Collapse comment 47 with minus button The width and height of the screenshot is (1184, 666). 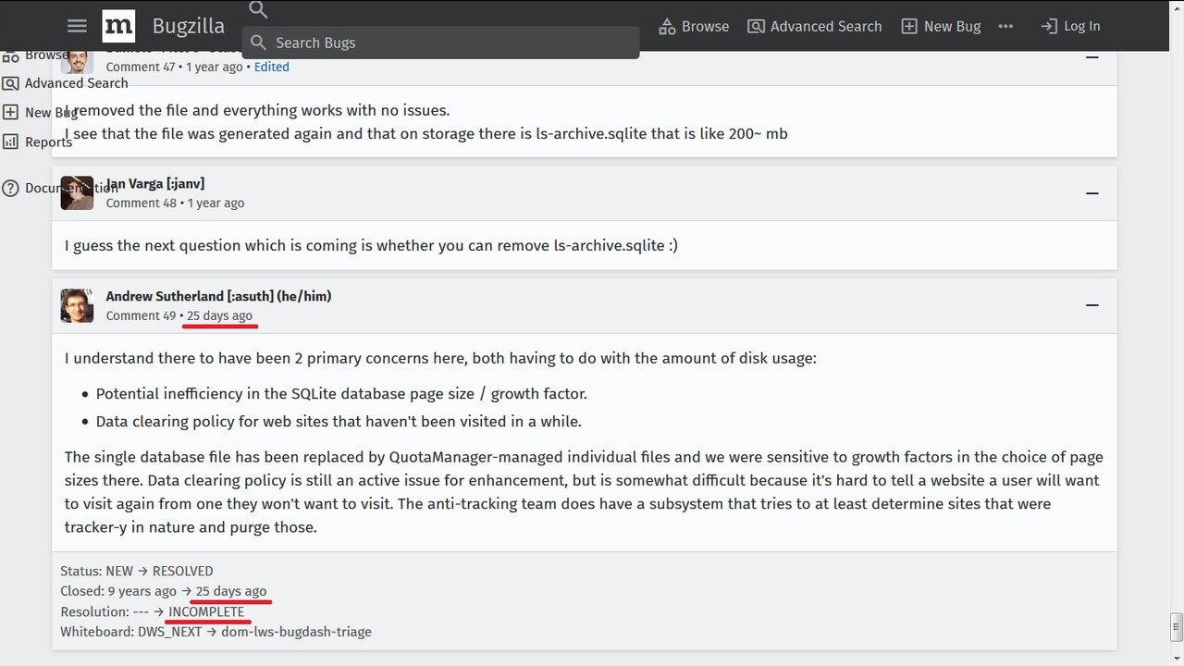tap(1092, 56)
